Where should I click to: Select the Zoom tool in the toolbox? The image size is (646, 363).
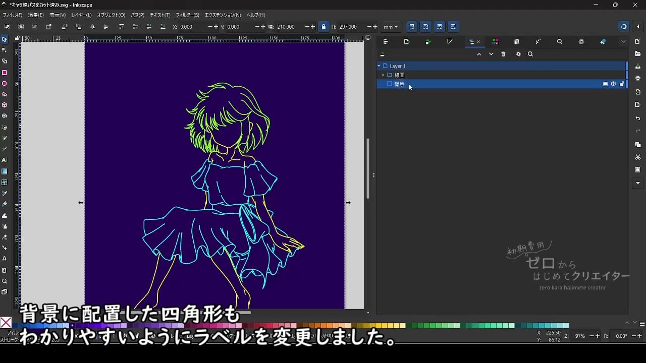5,281
